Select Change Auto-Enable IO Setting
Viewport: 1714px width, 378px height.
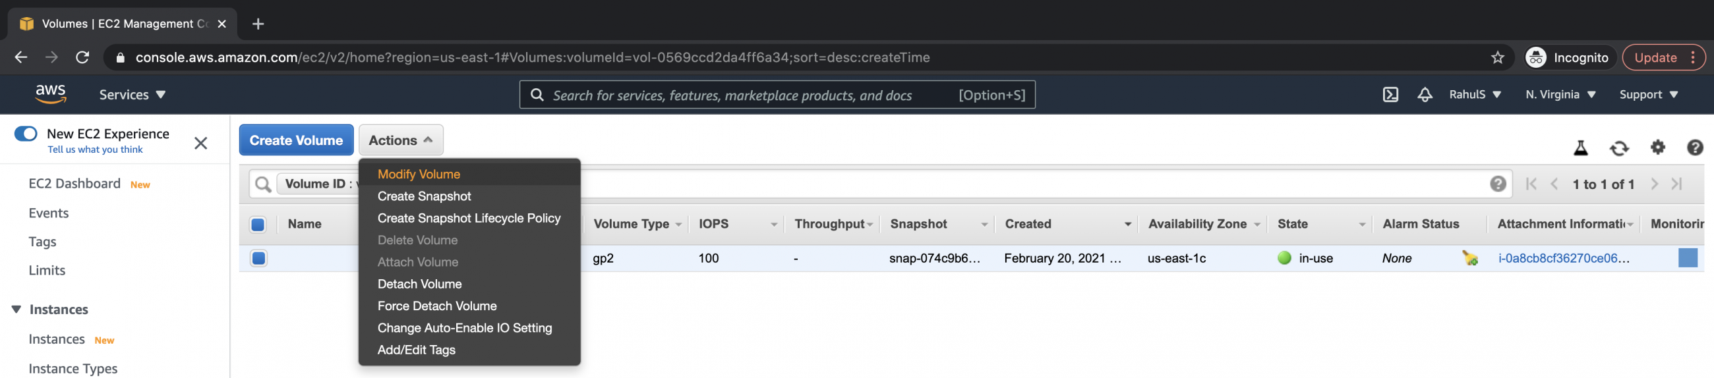[x=469, y=327]
